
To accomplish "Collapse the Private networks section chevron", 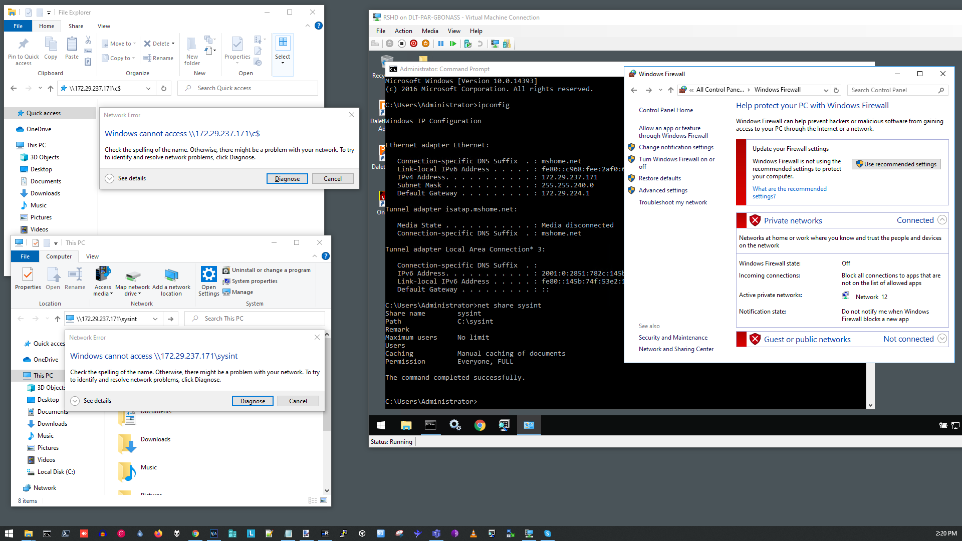I will click(x=942, y=220).
